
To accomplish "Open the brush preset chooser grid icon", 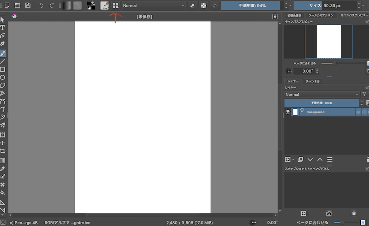I will [x=115, y=6].
